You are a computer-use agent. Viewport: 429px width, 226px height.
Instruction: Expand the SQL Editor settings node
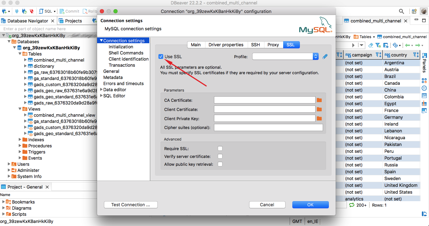click(x=101, y=96)
